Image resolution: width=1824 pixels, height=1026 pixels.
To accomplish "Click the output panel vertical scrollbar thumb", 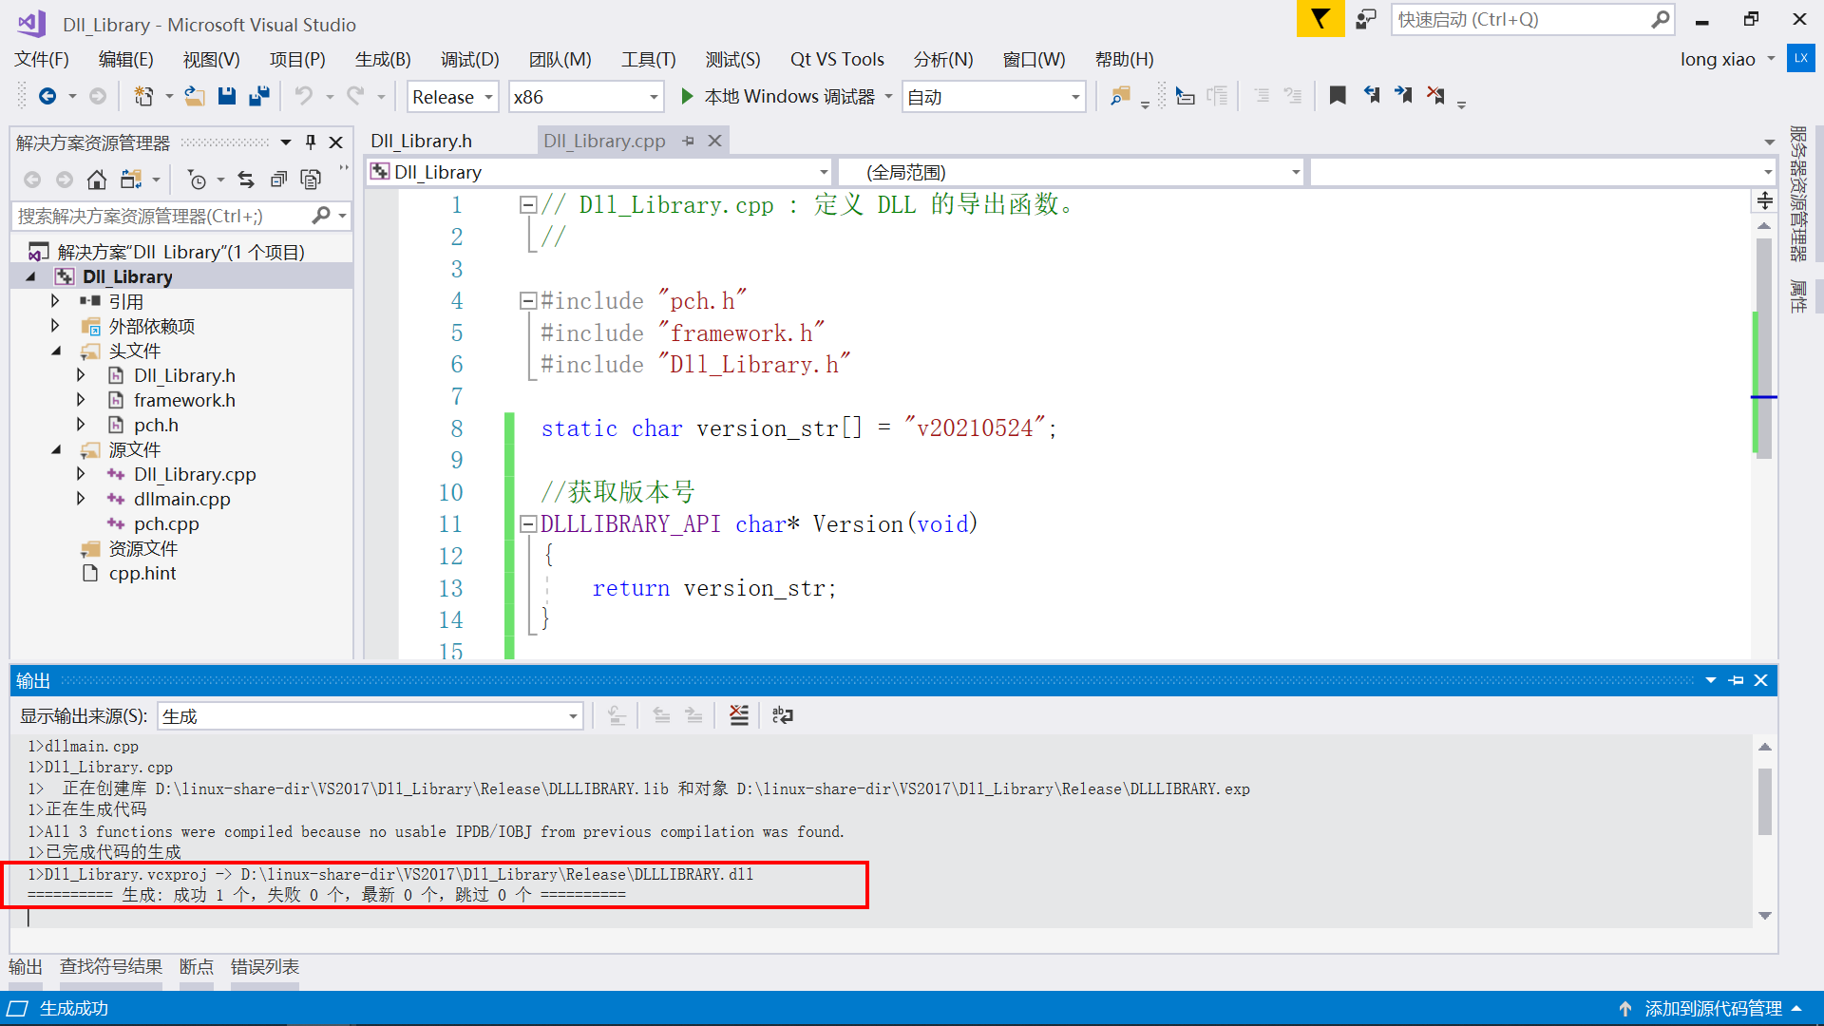I will (x=1764, y=800).
